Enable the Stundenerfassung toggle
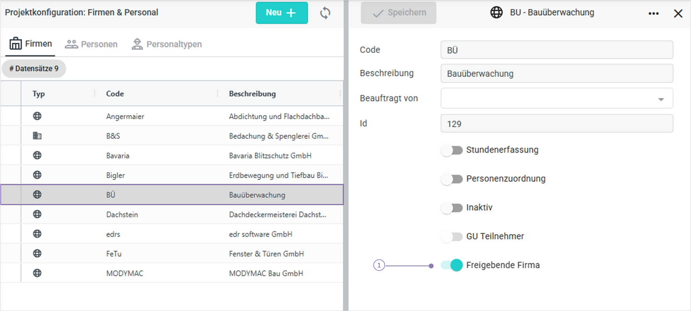 (x=452, y=150)
